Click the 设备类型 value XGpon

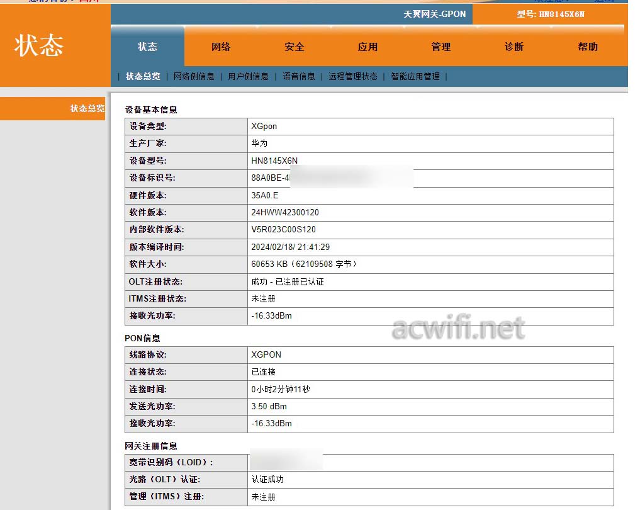click(264, 126)
